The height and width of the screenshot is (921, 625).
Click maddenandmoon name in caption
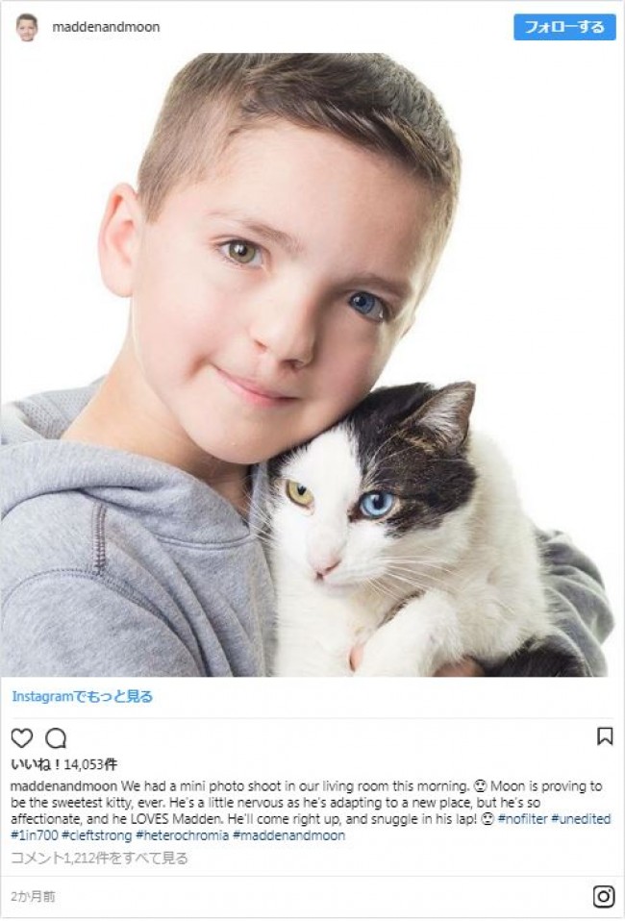point(64,785)
